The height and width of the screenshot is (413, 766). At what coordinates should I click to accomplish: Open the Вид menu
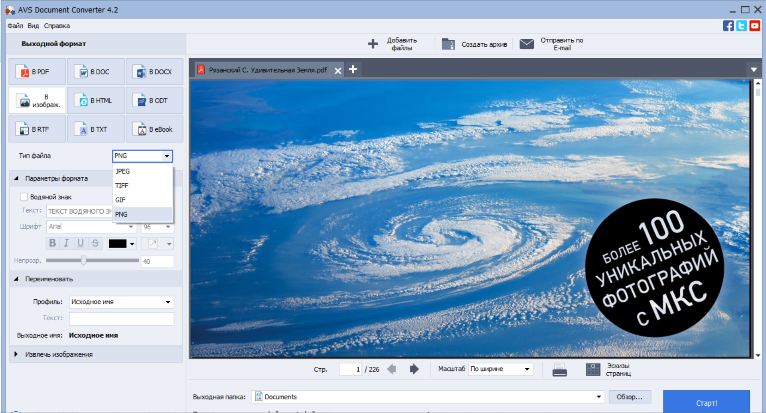tap(33, 26)
